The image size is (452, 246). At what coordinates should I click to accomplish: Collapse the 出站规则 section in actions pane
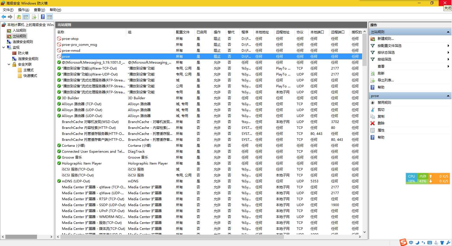(448, 32)
